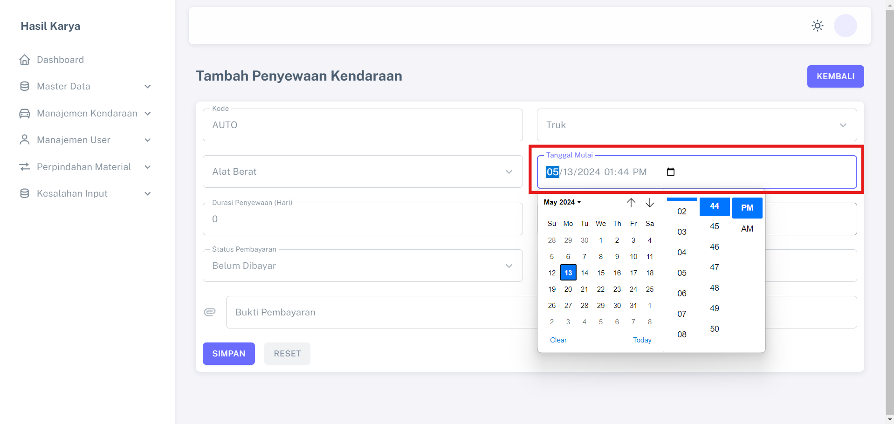Click the paperclip attachment icon
Viewport: 894px width, 424px height.
(210, 312)
